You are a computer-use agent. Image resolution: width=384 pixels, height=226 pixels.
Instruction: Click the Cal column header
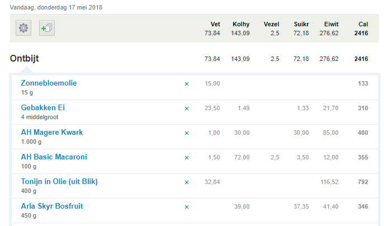pos(363,24)
